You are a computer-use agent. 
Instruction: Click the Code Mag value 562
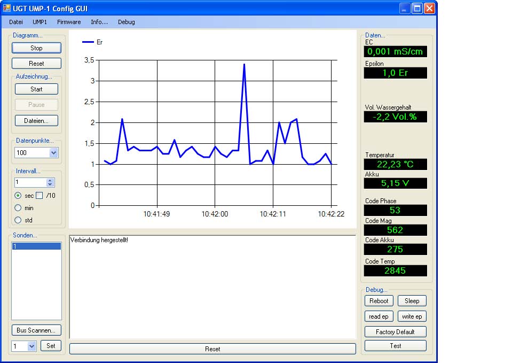pos(396,230)
